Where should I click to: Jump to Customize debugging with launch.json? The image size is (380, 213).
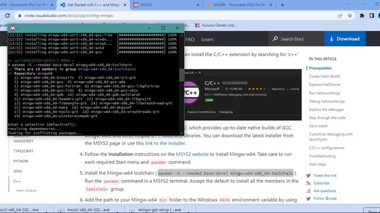[x=331, y=137]
